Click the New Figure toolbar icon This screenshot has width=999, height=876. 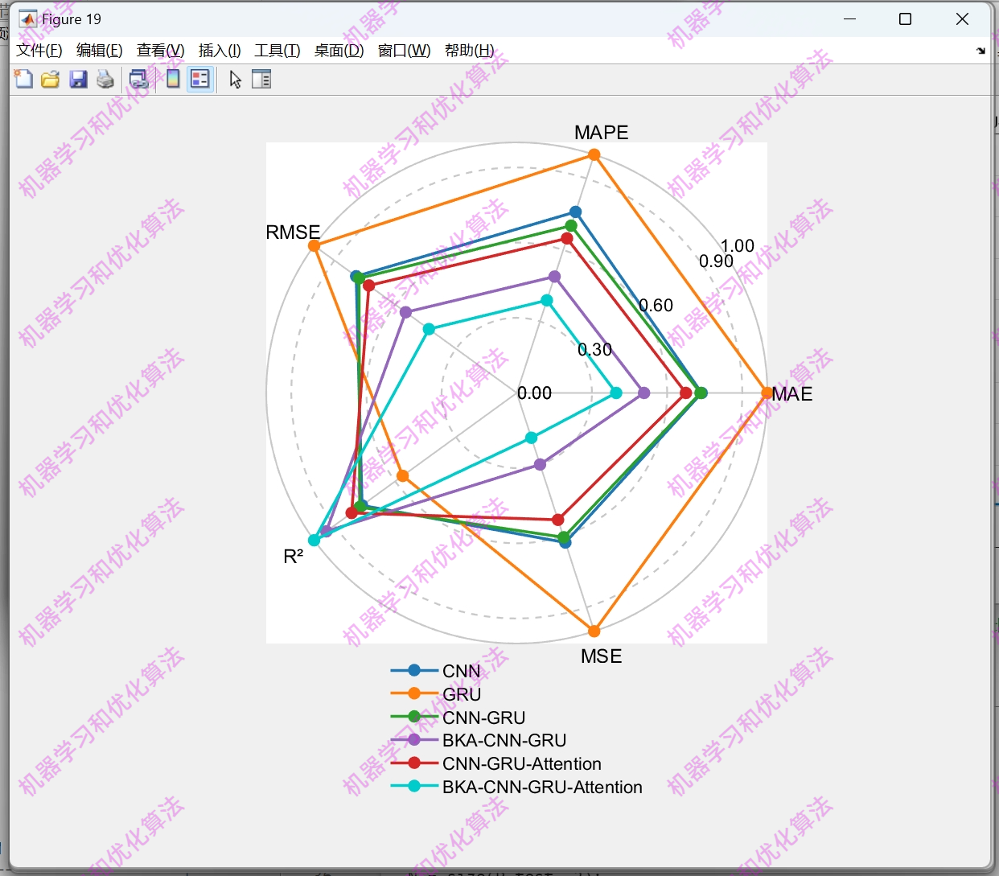pyautogui.click(x=23, y=79)
